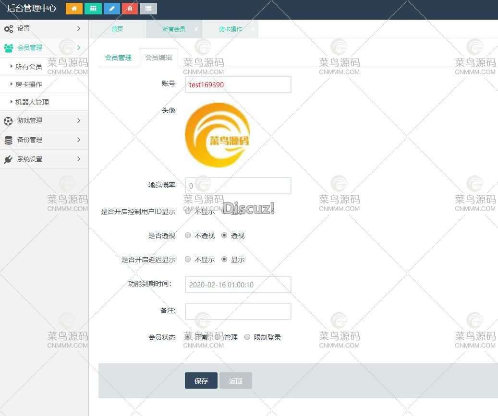Expand the 备份管理 chevron
498x416 pixels.
pos(79,140)
